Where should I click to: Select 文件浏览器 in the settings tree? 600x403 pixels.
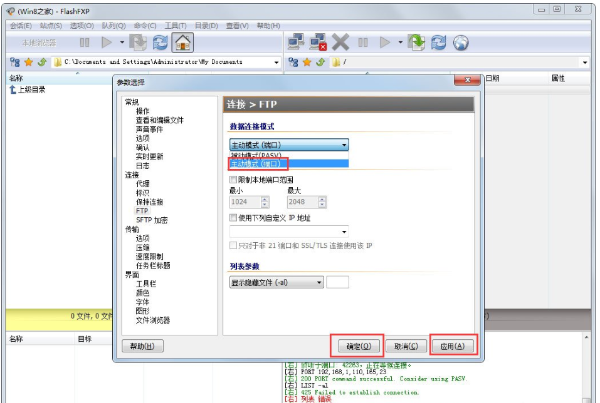point(153,320)
